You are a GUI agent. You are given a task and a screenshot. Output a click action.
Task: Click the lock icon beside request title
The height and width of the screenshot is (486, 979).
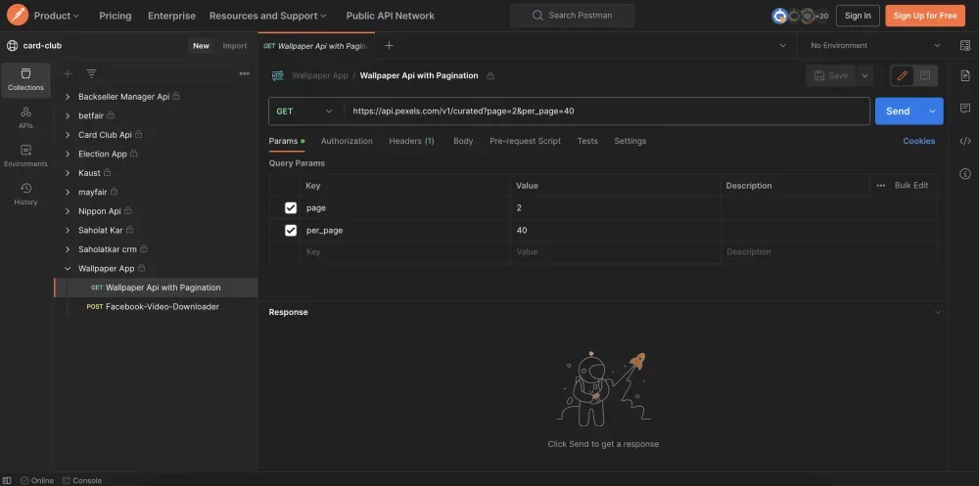point(490,75)
